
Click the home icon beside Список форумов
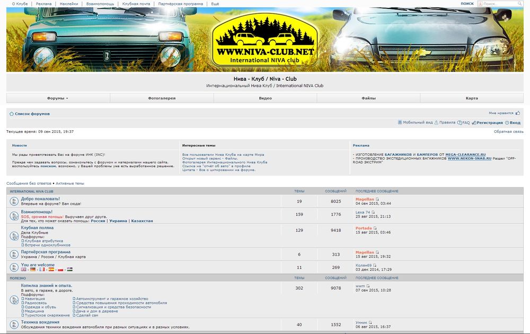pyautogui.click(x=12, y=114)
